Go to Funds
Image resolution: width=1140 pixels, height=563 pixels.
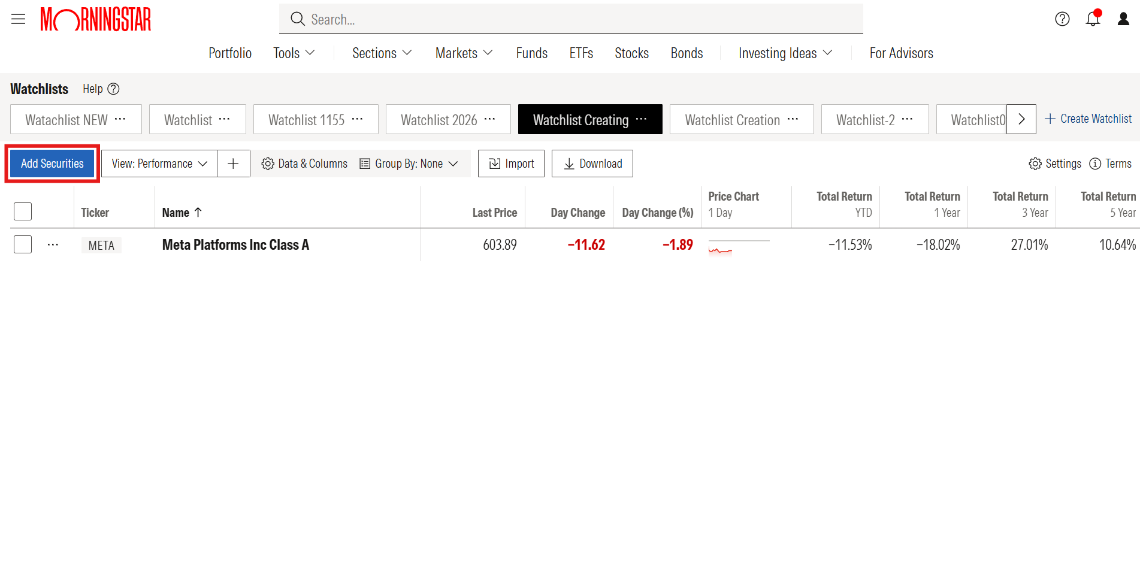click(532, 53)
